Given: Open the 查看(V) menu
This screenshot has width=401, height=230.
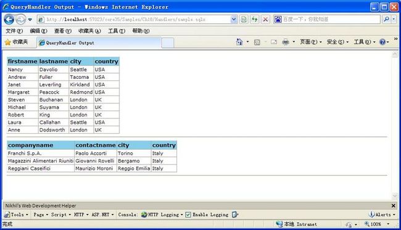Looking at the screenshot, I should (x=63, y=31).
